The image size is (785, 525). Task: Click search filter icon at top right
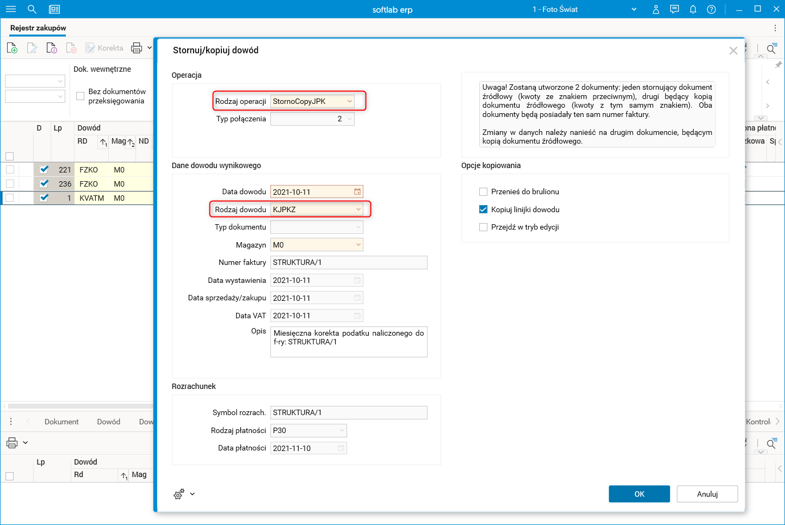pyautogui.click(x=771, y=49)
